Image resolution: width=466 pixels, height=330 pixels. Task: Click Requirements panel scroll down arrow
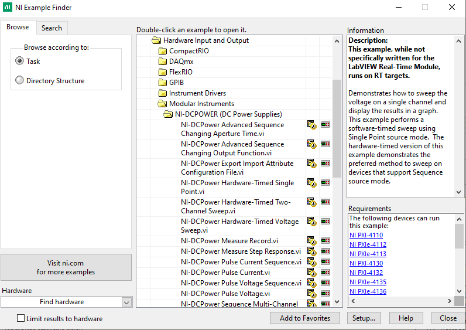pyautogui.click(x=459, y=291)
